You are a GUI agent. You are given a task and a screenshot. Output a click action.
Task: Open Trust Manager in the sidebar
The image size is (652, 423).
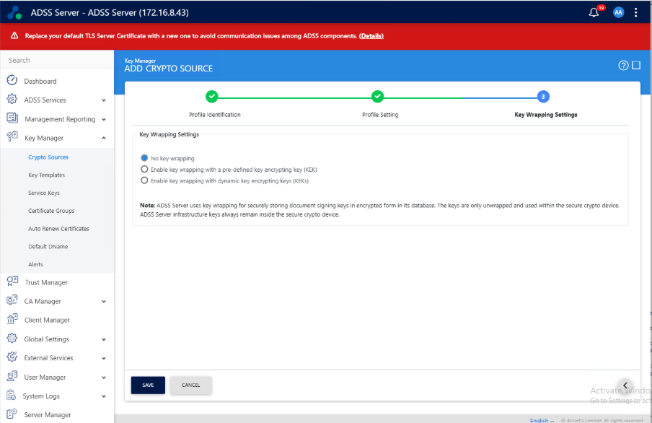[46, 282]
